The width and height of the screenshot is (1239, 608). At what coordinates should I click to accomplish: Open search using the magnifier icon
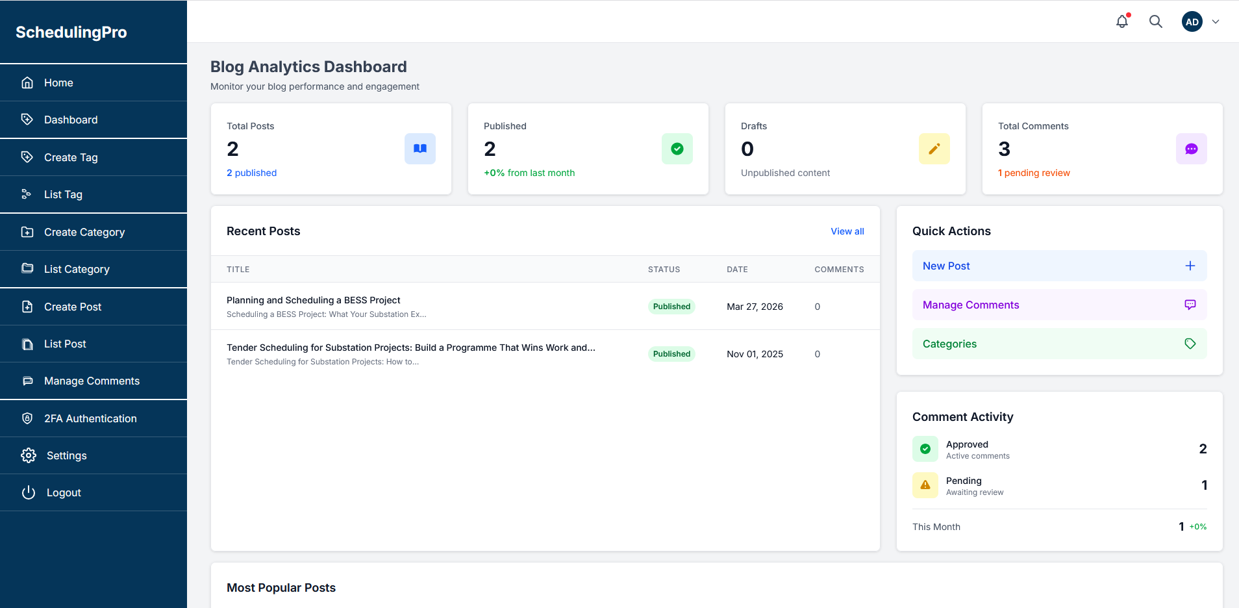[x=1155, y=21]
